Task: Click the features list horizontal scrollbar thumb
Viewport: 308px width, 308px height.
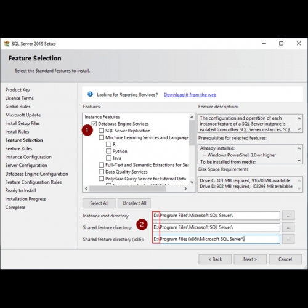Action: coord(128,188)
